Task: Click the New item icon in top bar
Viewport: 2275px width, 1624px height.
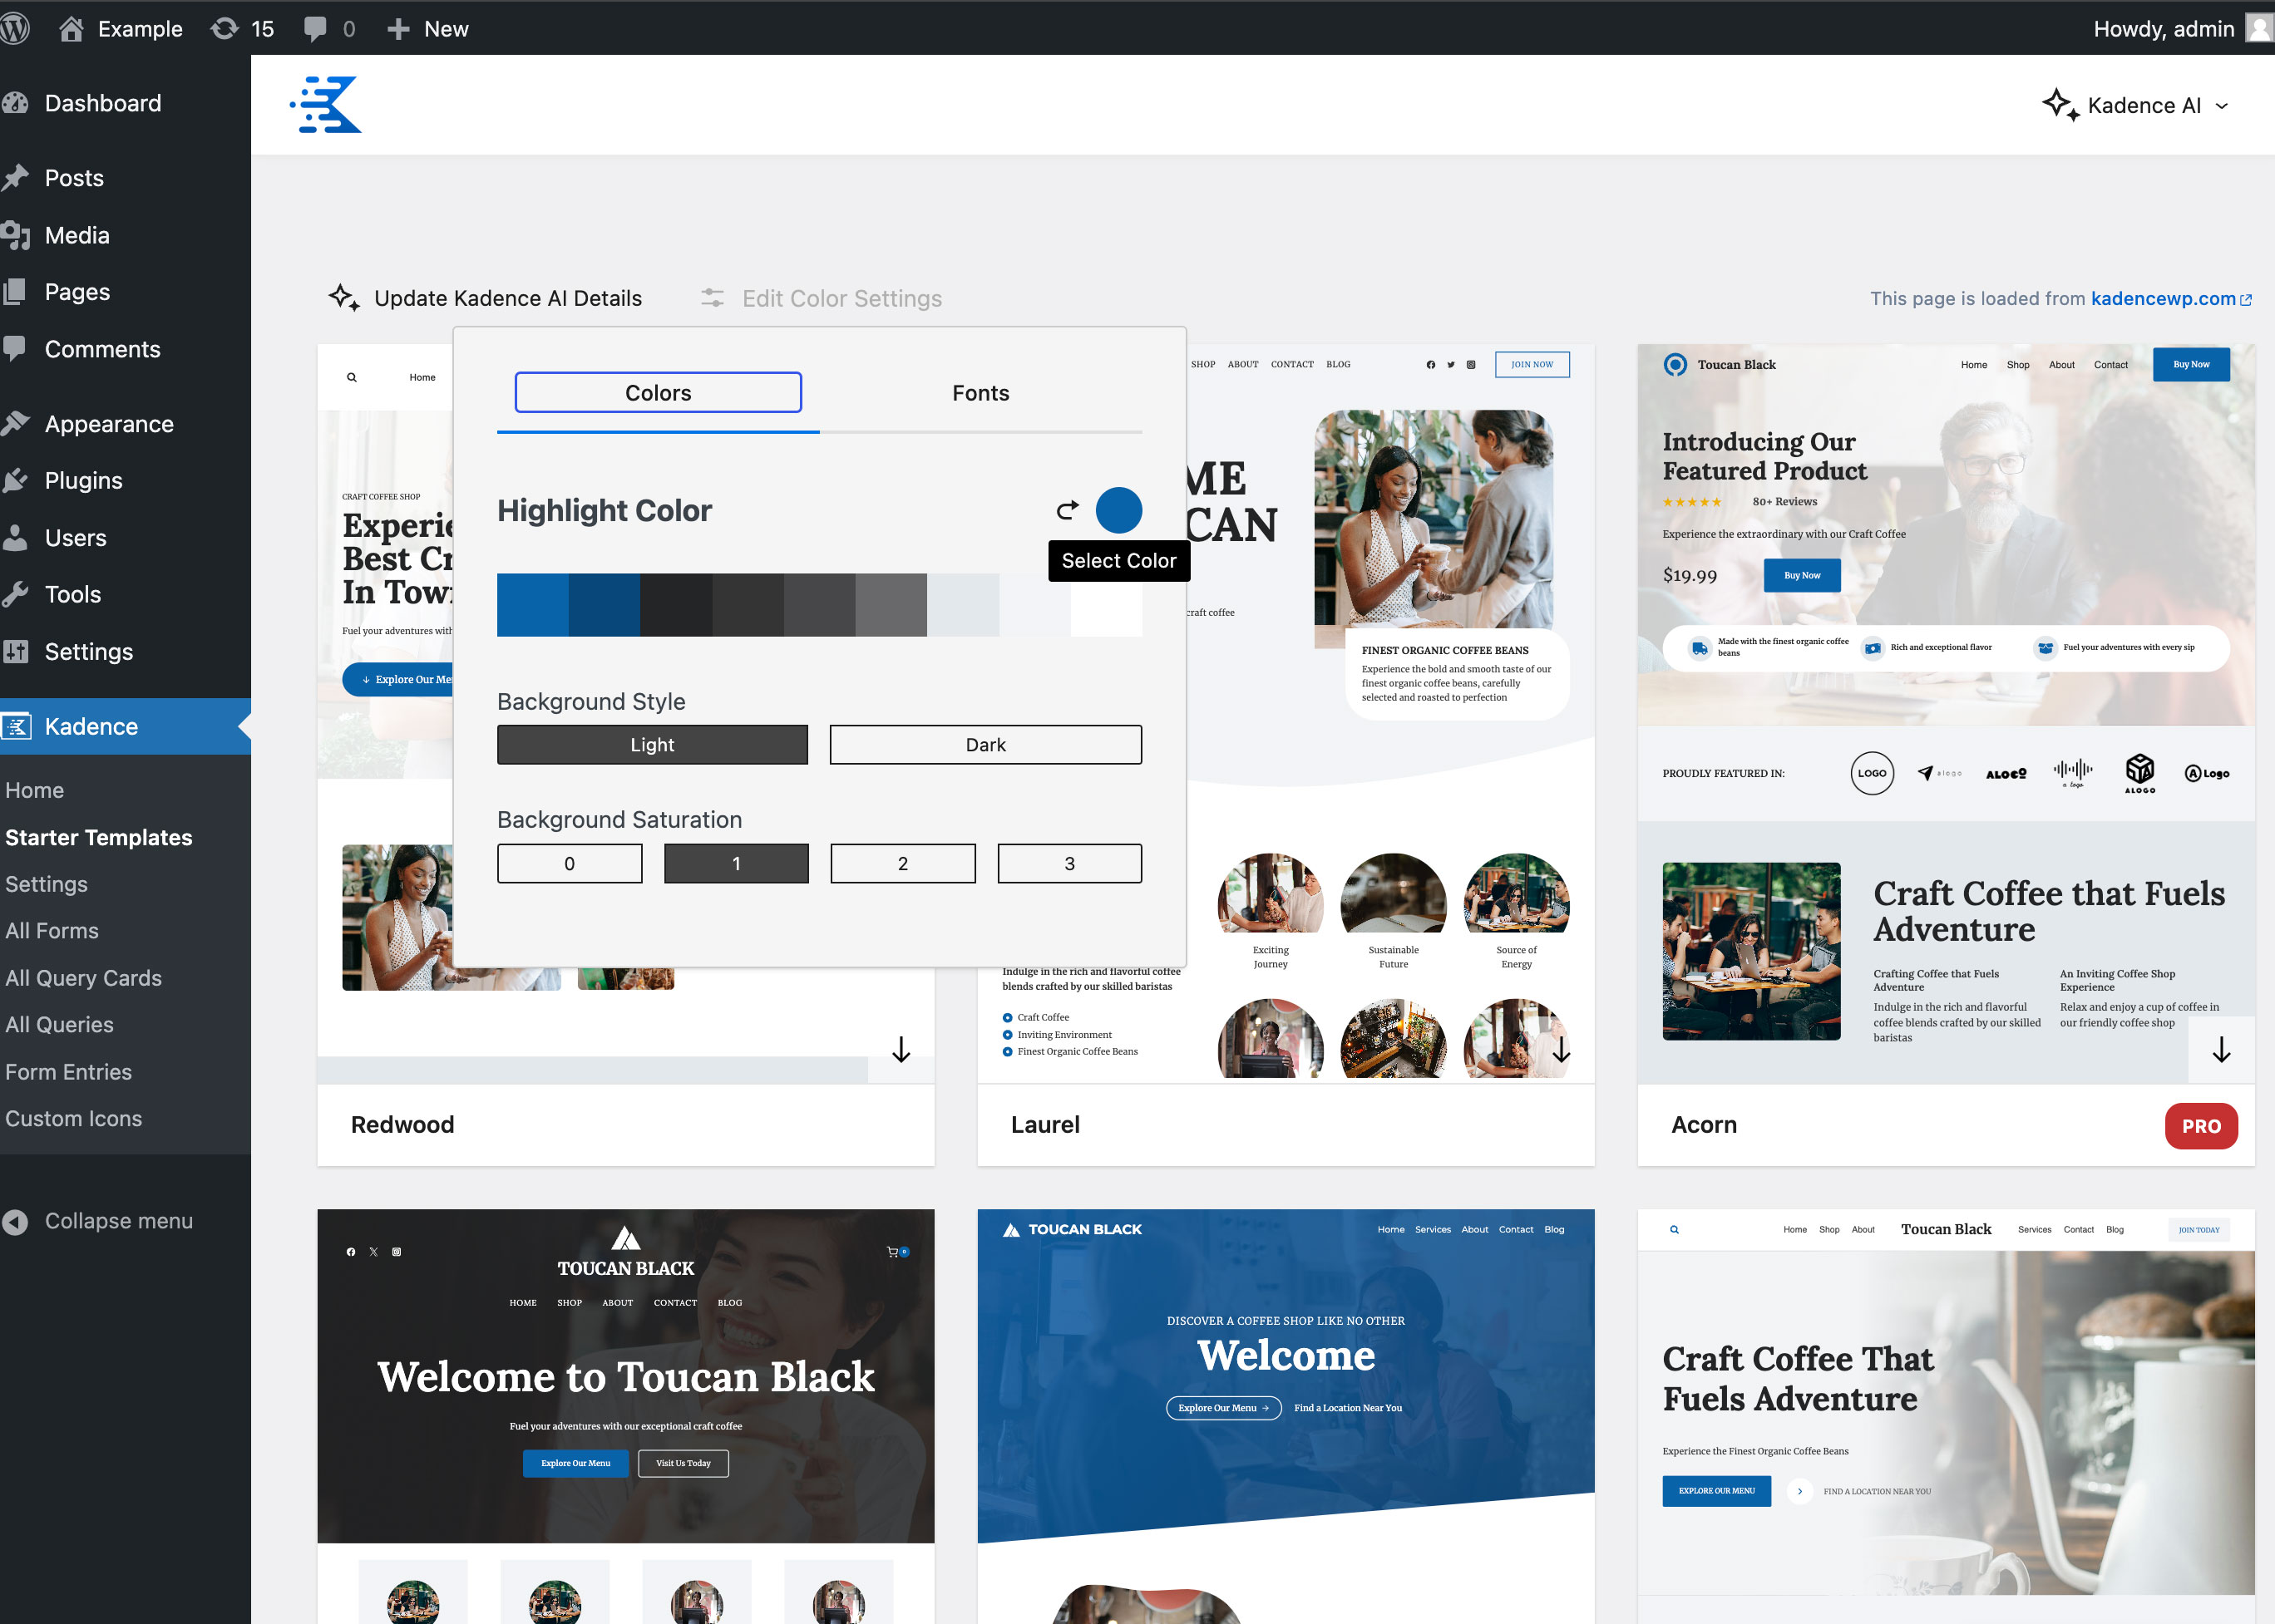Action: click(x=398, y=28)
